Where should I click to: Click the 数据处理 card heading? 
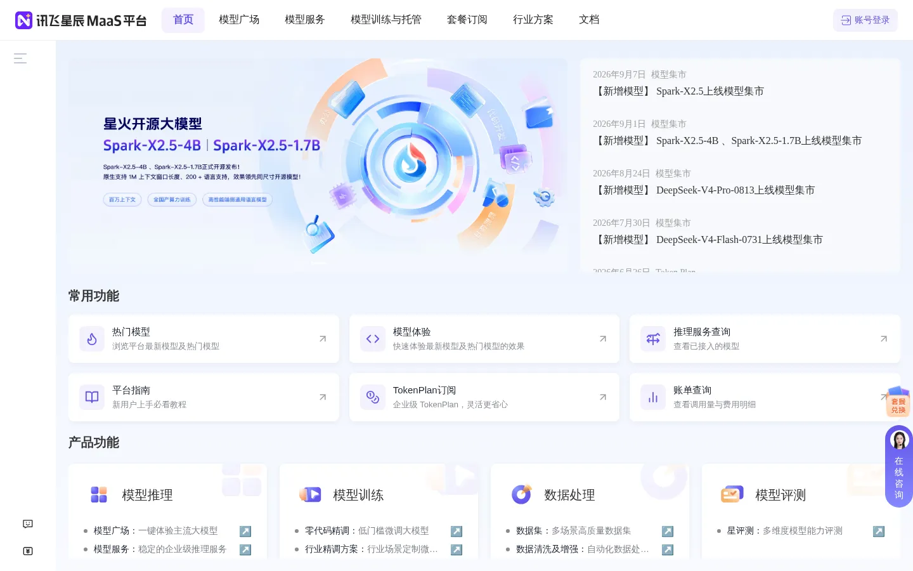click(569, 495)
